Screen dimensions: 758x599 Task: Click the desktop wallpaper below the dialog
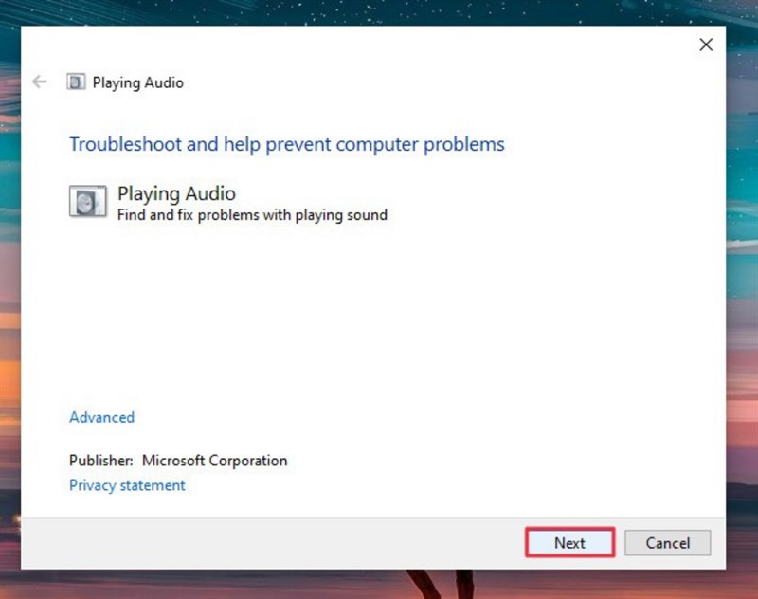click(x=377, y=585)
